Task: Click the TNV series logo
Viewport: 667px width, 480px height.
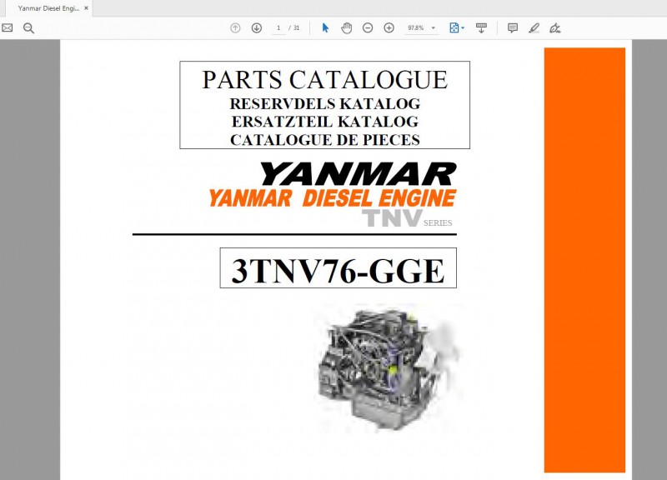Action: 407,218
